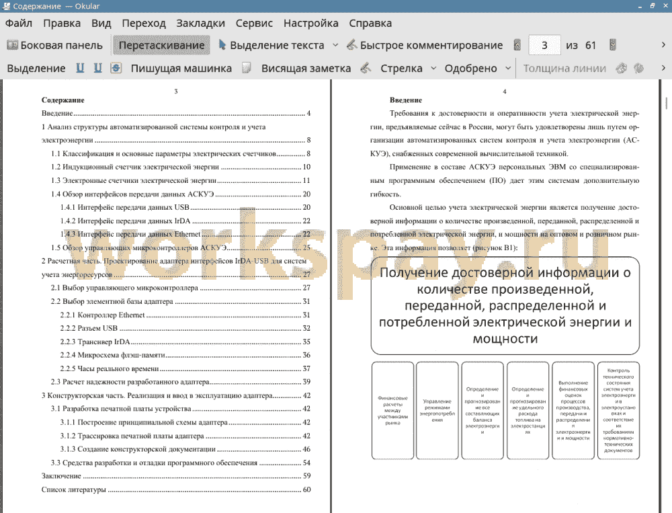Open the line color picker beside Толщина линии
Screen dimensions: 672x513
coord(622,68)
